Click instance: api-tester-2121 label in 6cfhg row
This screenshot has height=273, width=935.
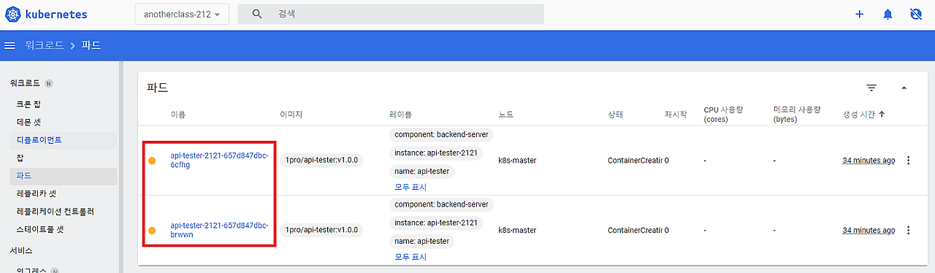436,153
